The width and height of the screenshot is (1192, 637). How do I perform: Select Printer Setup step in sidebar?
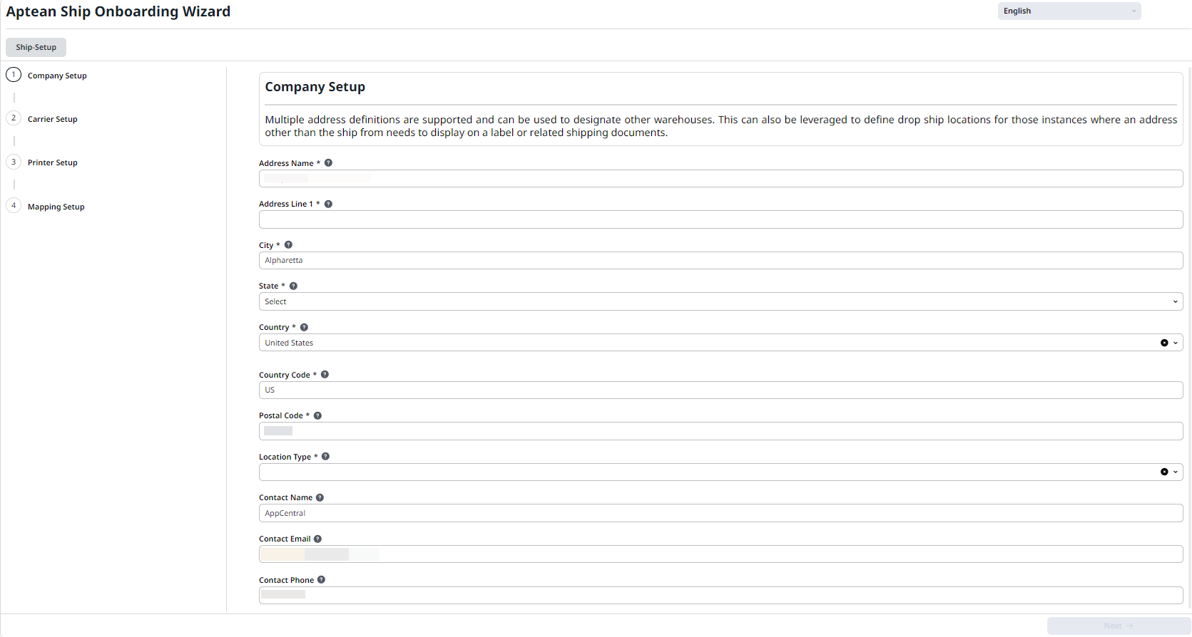tap(52, 162)
